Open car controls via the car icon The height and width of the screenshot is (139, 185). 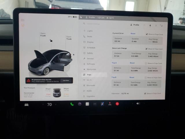27,105
